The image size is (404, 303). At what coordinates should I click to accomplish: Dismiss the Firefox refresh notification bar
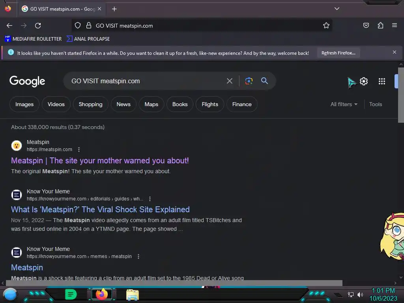(394, 52)
